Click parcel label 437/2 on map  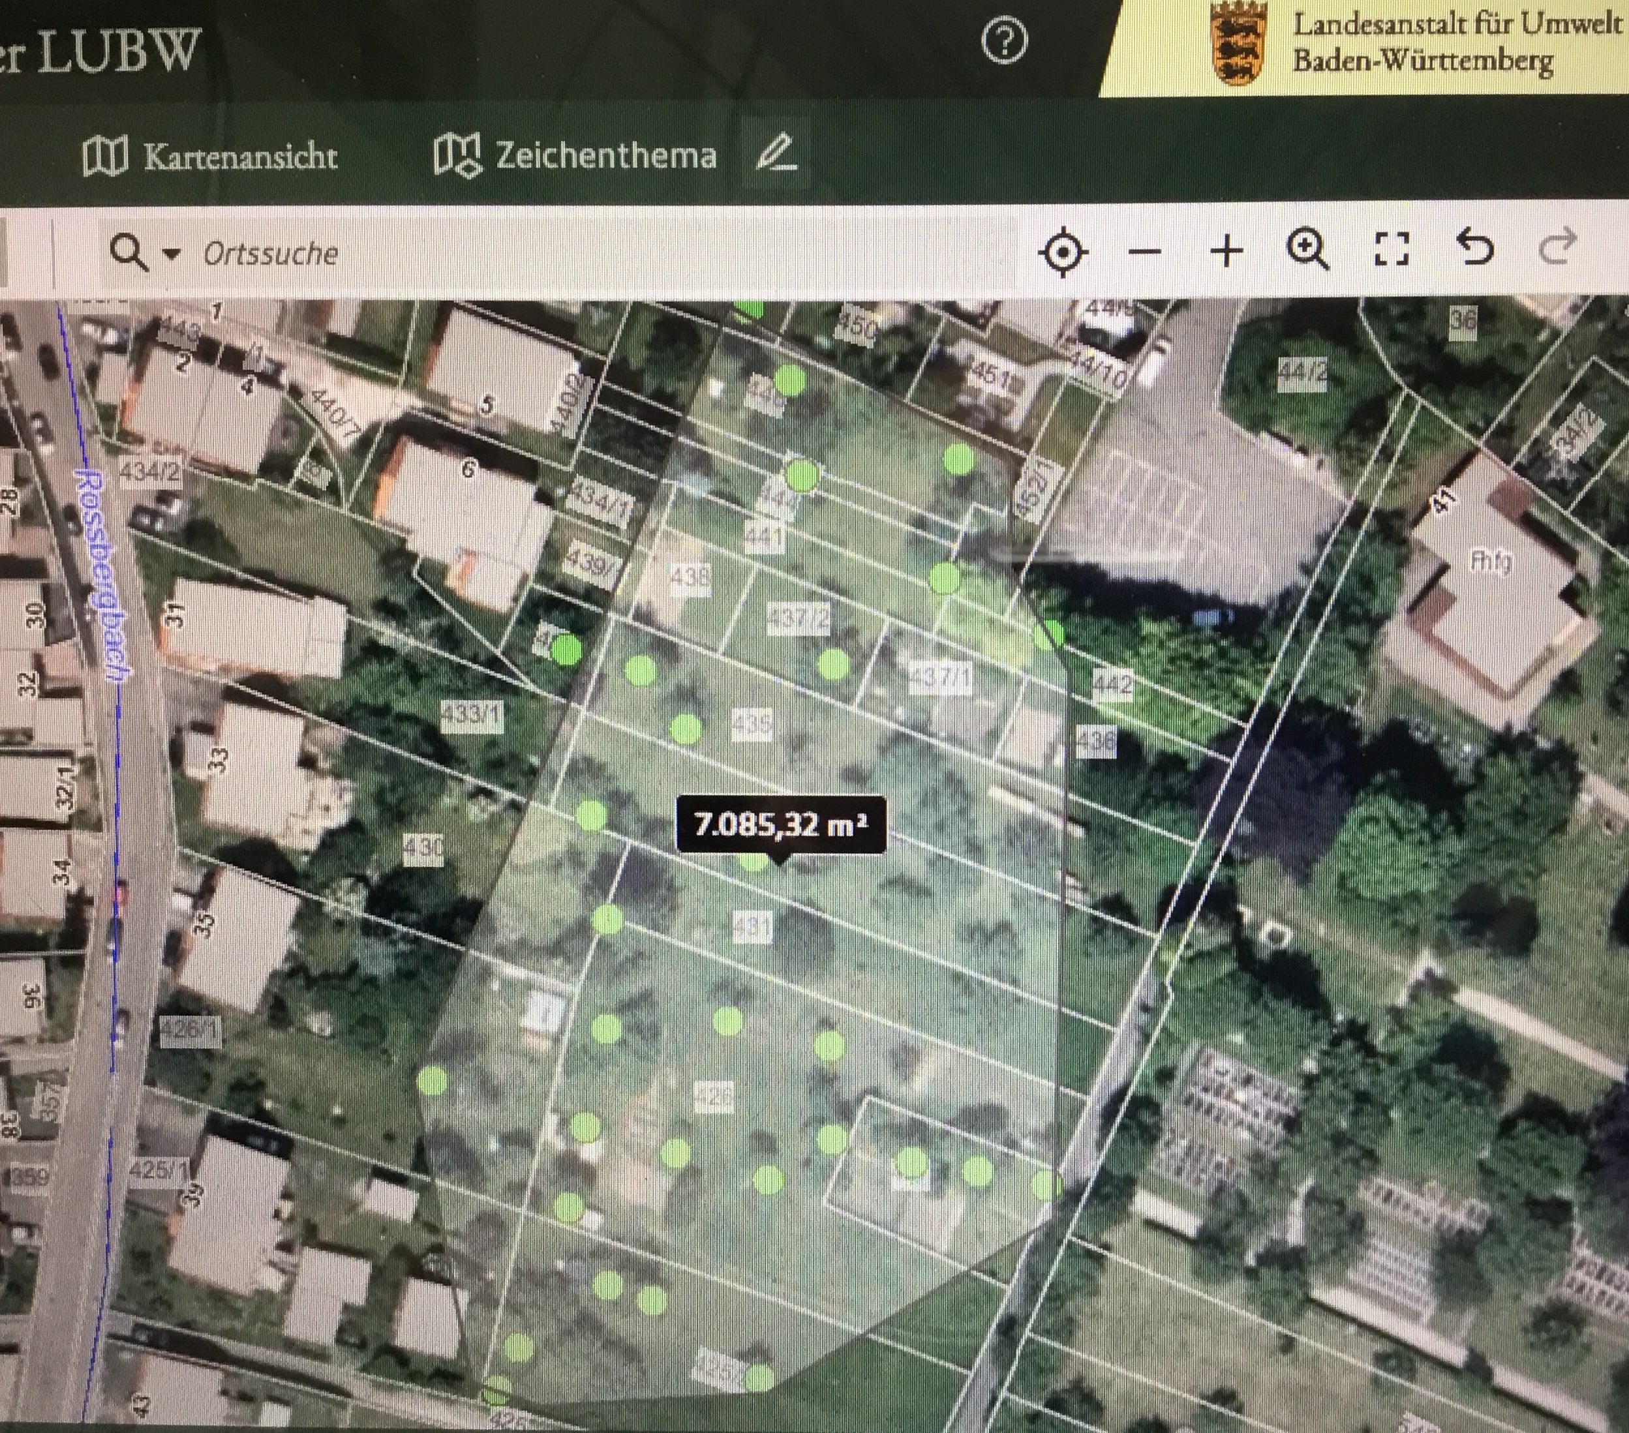coord(798,620)
